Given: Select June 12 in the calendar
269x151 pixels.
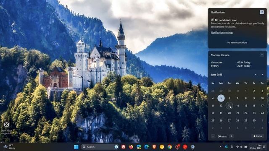Looking at the screenshot, I should [221, 106].
